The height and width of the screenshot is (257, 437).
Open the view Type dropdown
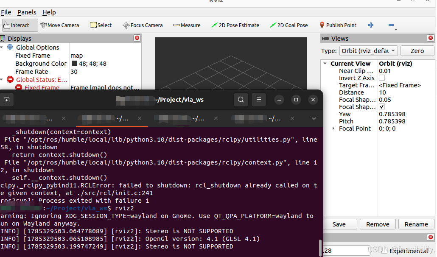tap(368, 51)
